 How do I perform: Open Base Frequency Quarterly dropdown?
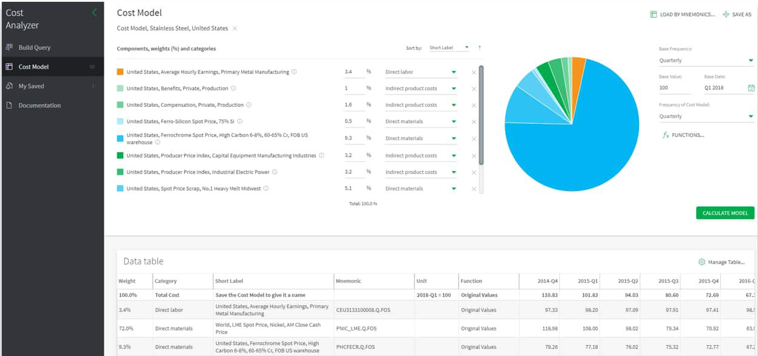pos(706,60)
